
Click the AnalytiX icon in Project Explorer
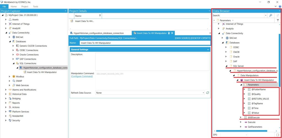click(10, 28)
